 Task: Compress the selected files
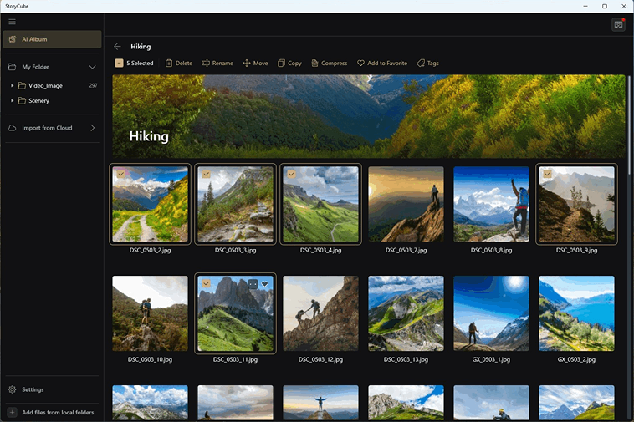pyautogui.click(x=314, y=64)
